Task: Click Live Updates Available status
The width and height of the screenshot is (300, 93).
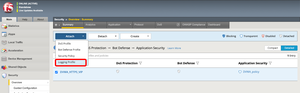Action: [x=31, y=10]
